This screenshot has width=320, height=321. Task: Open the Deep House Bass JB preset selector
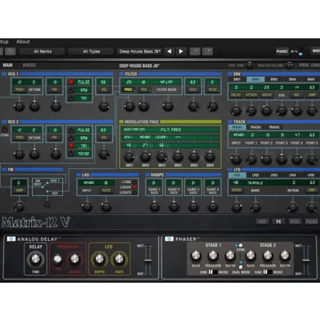[140, 52]
